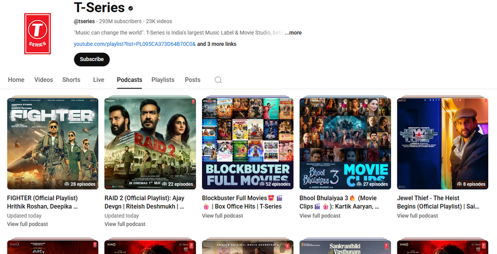Image resolution: width=497 pixels, height=254 pixels.
Task: Open the RAID 2 (Official Playlist) title
Action: click(144, 202)
